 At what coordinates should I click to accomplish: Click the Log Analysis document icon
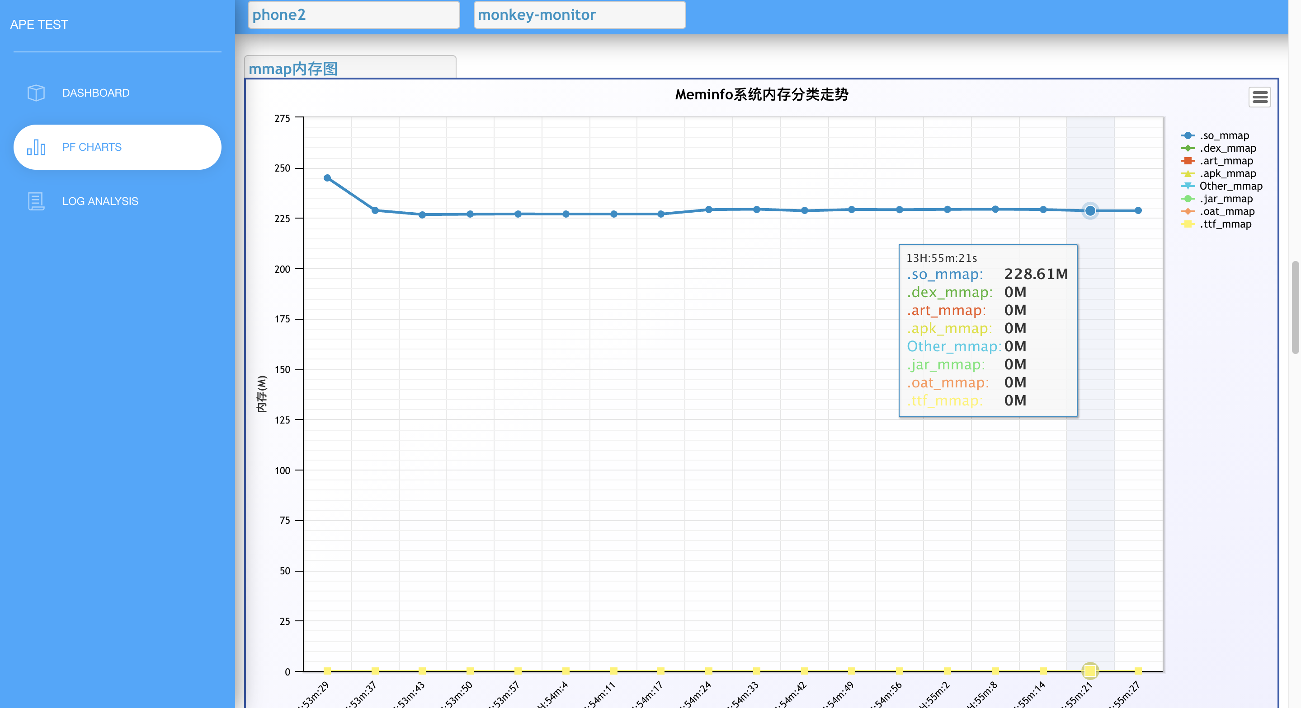click(36, 201)
